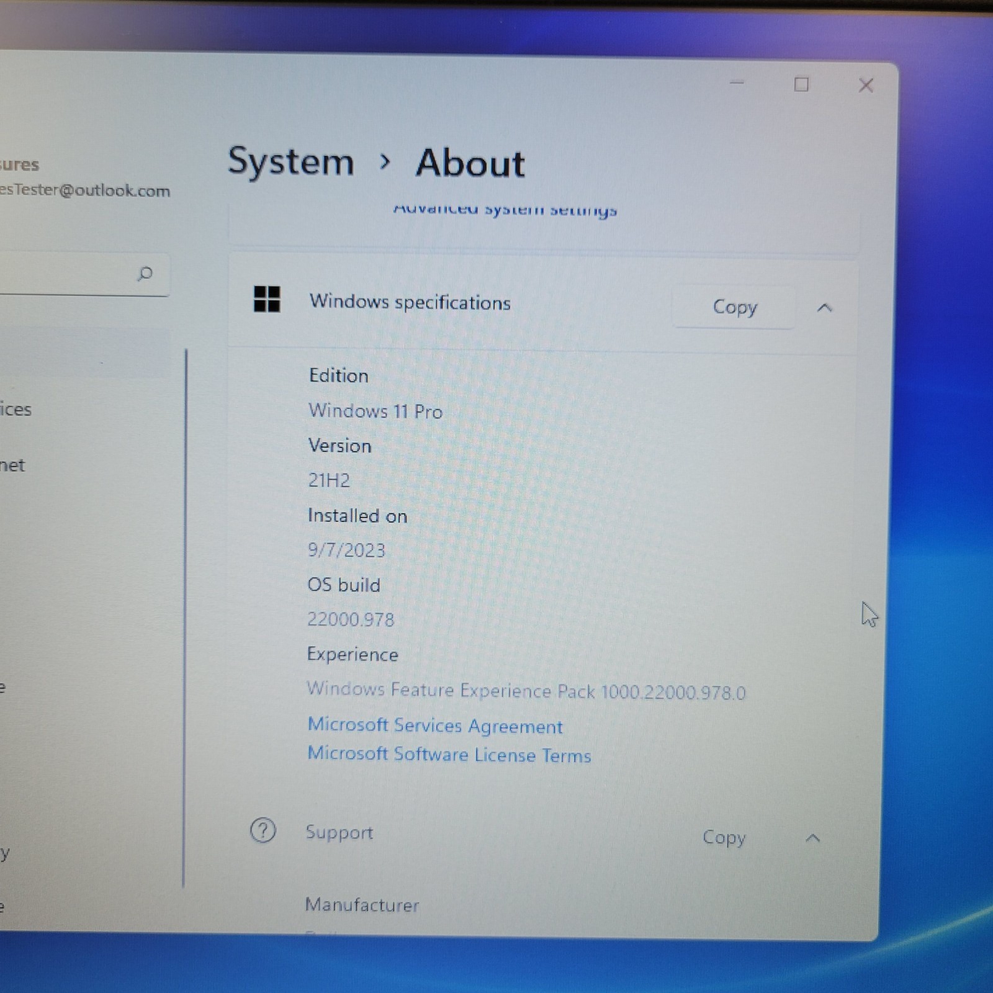Select the install date 9/7/2023
Image resolution: width=993 pixels, height=993 pixels.
point(346,550)
